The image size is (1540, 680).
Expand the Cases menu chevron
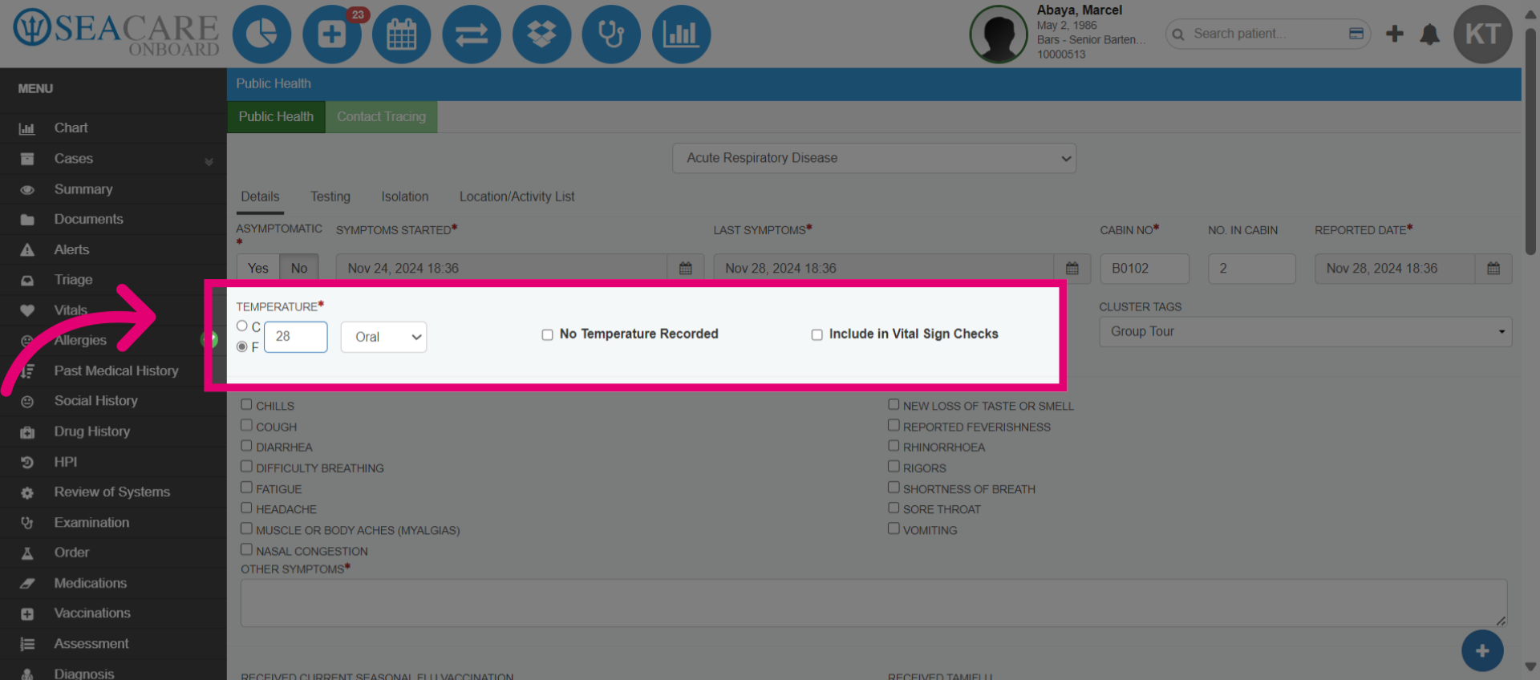coord(209,161)
